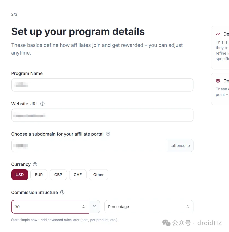Pick CHF currency option
Viewport: 229px width, 232px height.
78,175
